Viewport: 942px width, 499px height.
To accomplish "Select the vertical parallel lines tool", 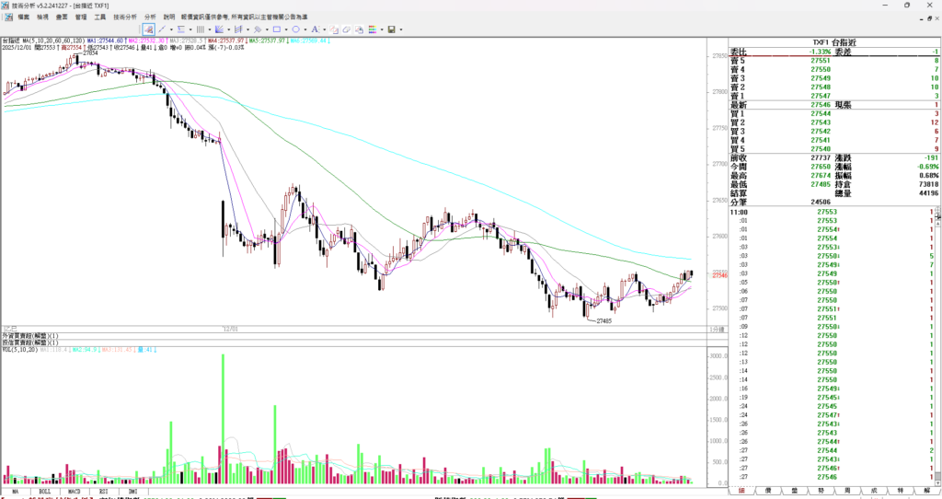I will [x=201, y=29].
